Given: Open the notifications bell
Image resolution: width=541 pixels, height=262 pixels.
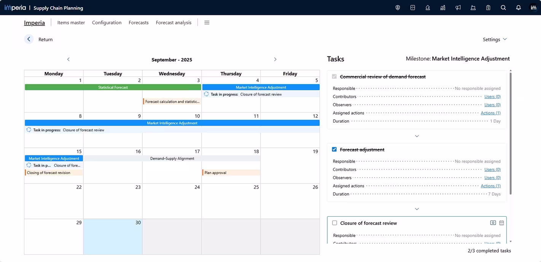Looking at the screenshot, I should tap(518, 8).
